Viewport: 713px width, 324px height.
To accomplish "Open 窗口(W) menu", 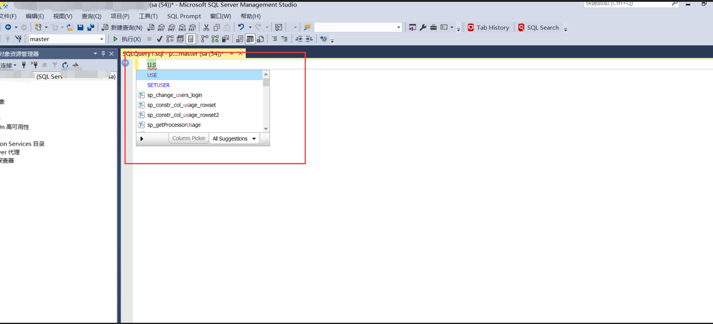I will click(x=221, y=16).
